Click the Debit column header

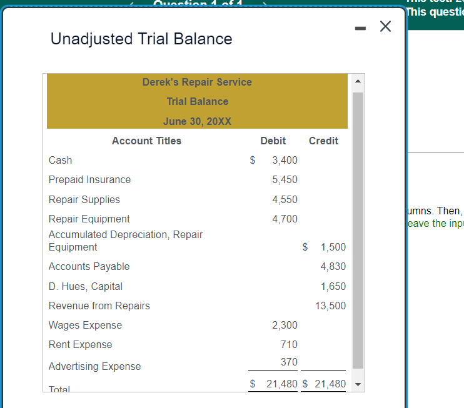click(273, 141)
